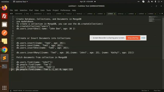
Task: Open the Tools menu
Action: coord(48,10)
